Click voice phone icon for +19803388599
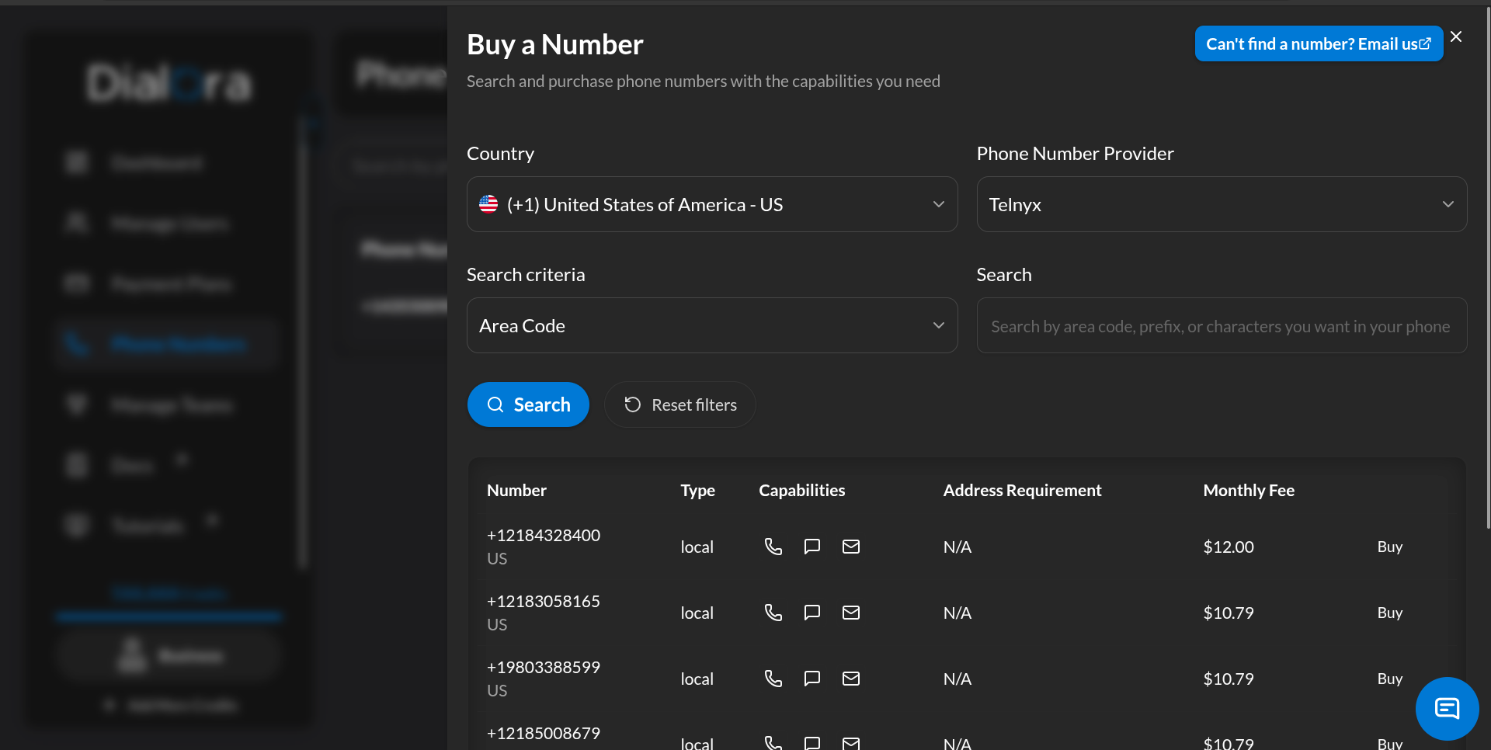This screenshot has height=750, width=1491. [x=773, y=679]
